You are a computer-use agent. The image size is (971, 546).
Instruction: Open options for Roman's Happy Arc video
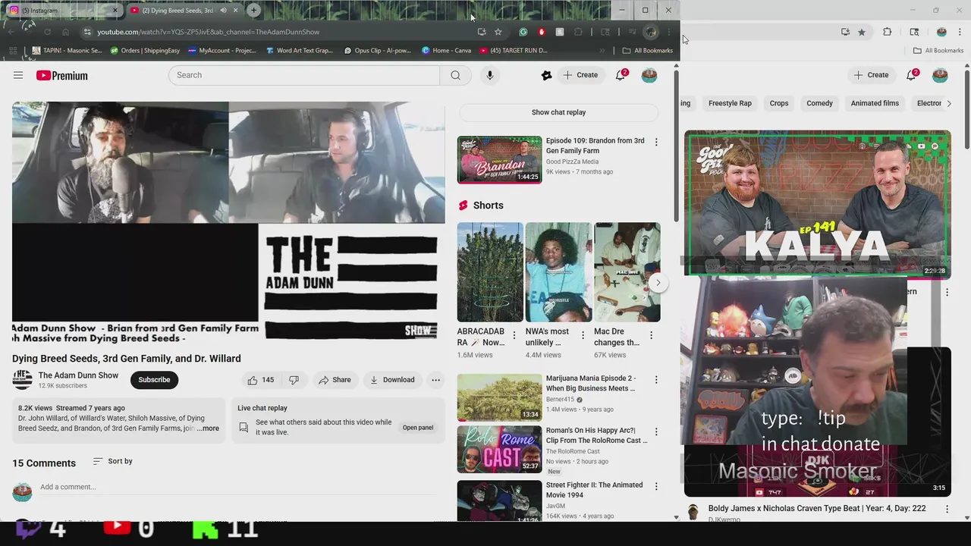pyautogui.click(x=656, y=431)
